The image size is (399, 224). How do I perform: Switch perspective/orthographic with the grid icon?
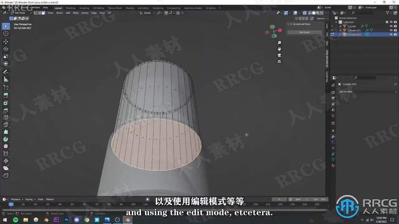[x=279, y=61]
